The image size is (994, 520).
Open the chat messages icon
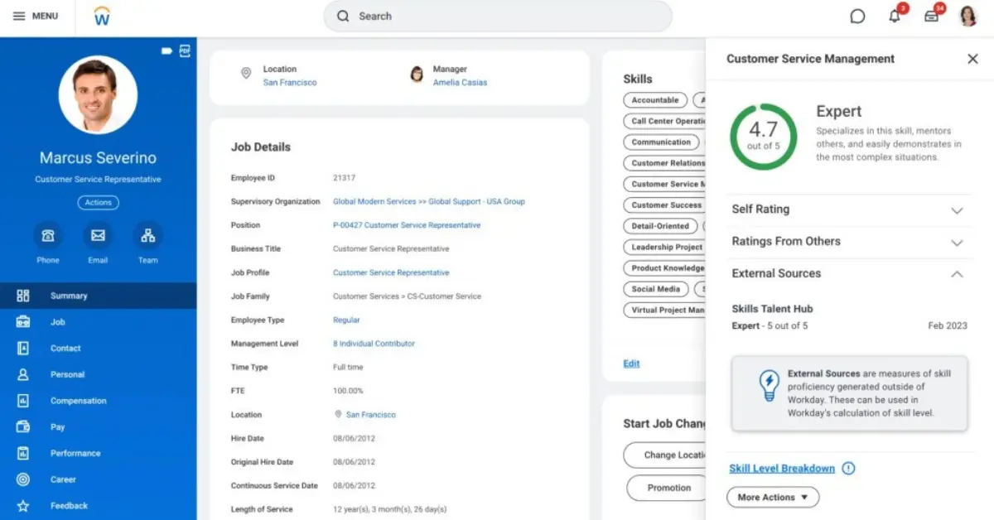[x=857, y=16]
